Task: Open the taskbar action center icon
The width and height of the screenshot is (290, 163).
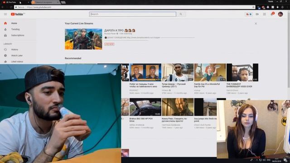Action: click(286, 160)
